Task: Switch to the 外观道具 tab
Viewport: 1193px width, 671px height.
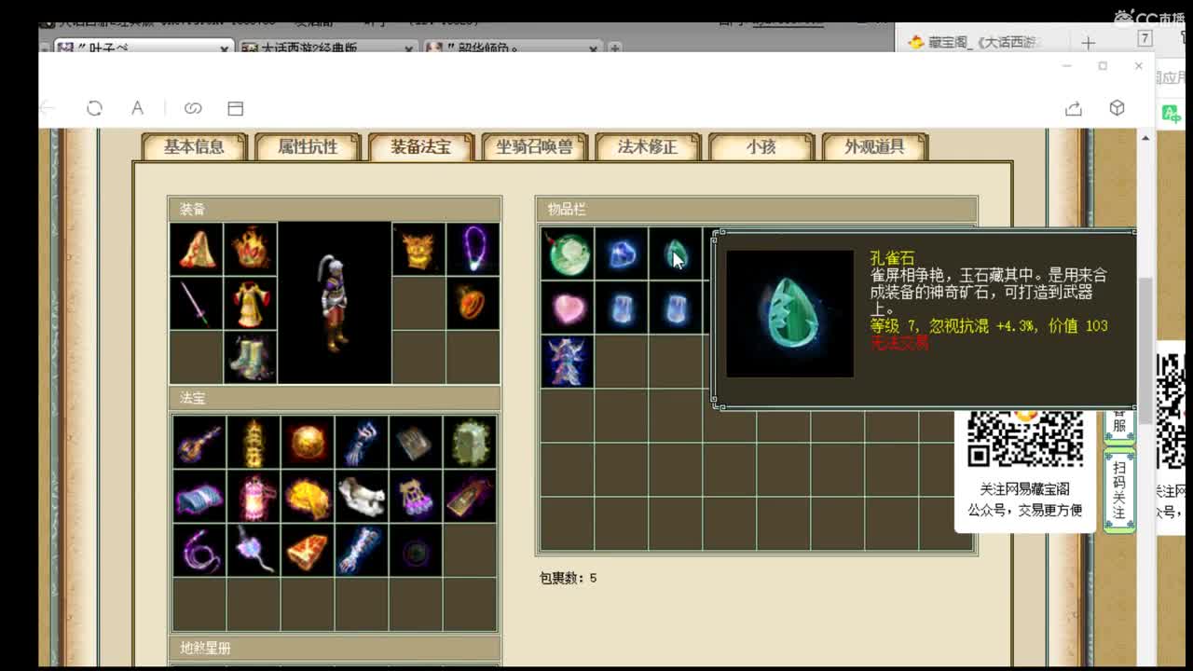Action: click(x=874, y=147)
